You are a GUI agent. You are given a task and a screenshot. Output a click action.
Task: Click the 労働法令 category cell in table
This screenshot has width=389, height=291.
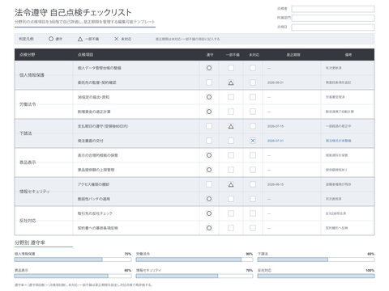click(x=44, y=104)
